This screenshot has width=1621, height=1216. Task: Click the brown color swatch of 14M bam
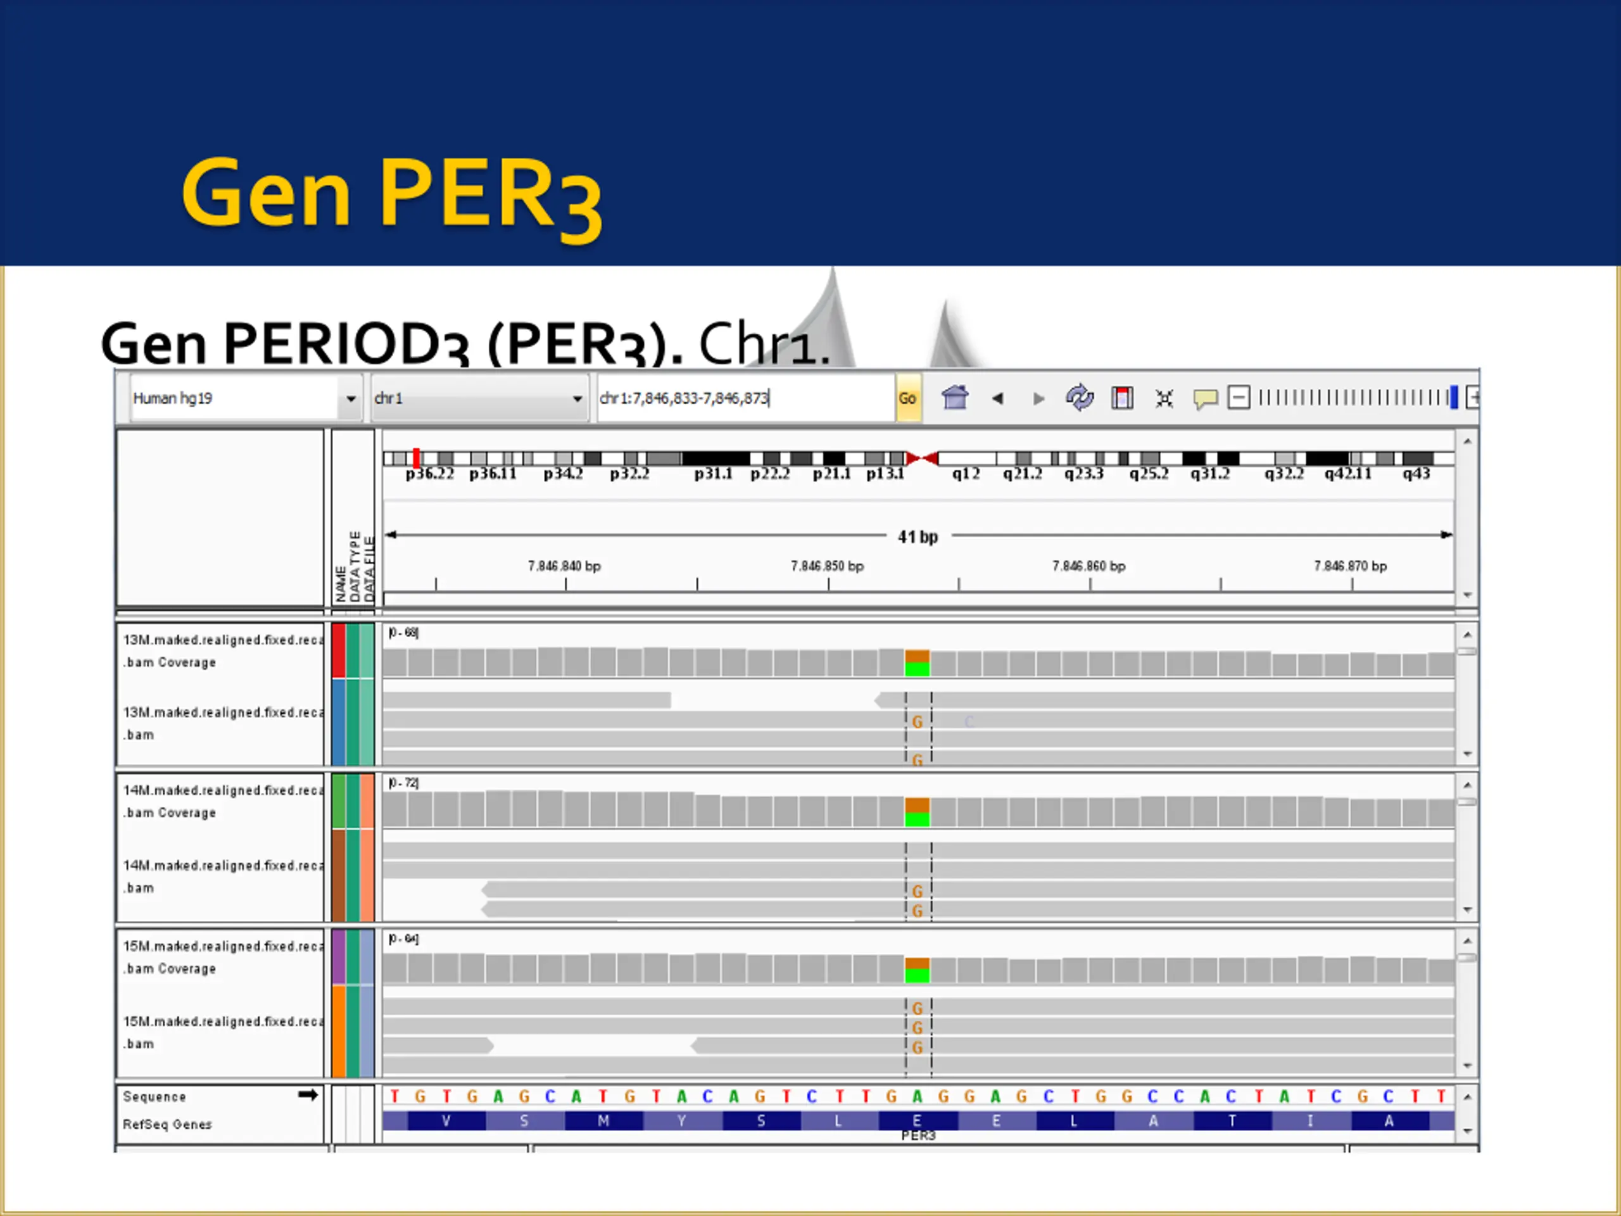[x=339, y=875]
